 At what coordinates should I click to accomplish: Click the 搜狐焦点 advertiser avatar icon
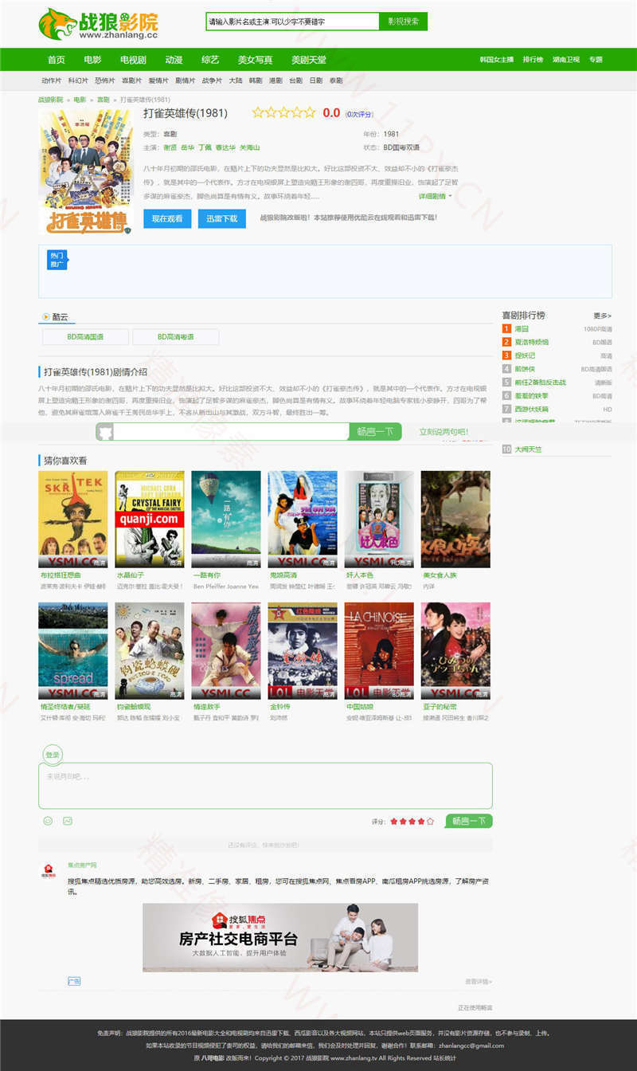[x=49, y=871]
